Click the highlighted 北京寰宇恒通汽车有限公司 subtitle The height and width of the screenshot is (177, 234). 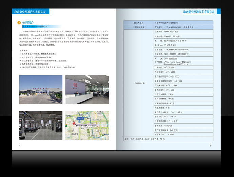tap(35, 26)
